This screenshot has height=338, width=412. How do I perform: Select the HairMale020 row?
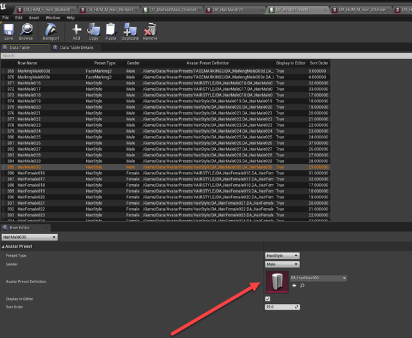pos(165,107)
